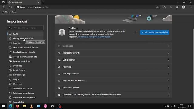The height and width of the screenshot is (109, 194).
Task: Open Windows Settings gear in taskbar
Action: pyautogui.click(x=52, y=106)
